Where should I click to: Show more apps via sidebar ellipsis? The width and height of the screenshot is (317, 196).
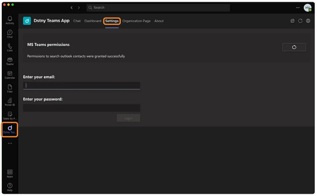point(10,143)
